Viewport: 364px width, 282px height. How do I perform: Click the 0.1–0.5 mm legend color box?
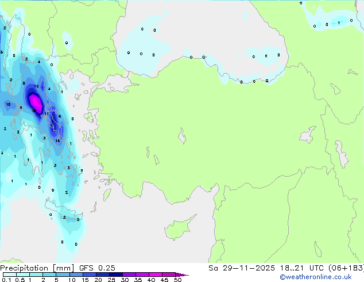[x=10, y=275]
